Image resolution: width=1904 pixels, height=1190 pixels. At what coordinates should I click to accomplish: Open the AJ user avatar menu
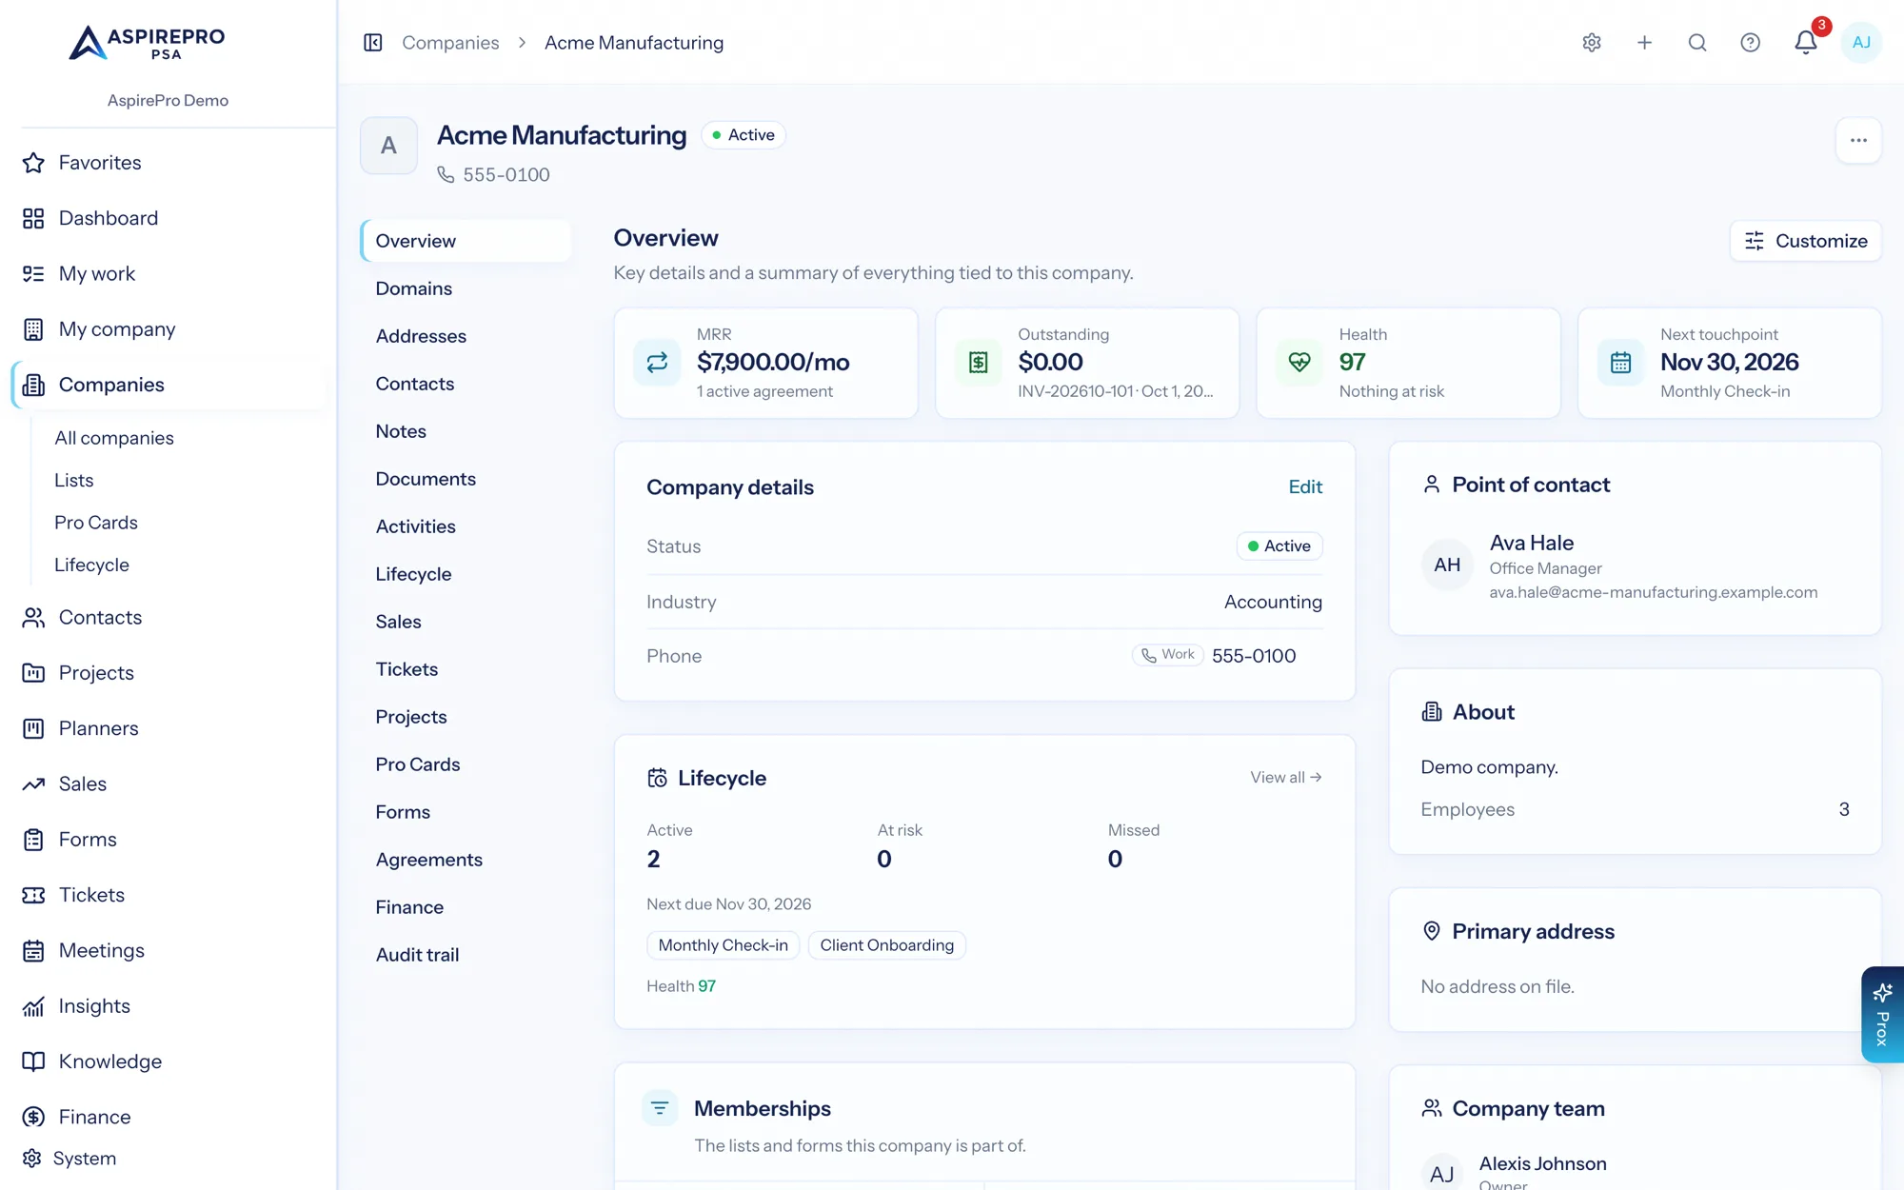click(x=1861, y=43)
